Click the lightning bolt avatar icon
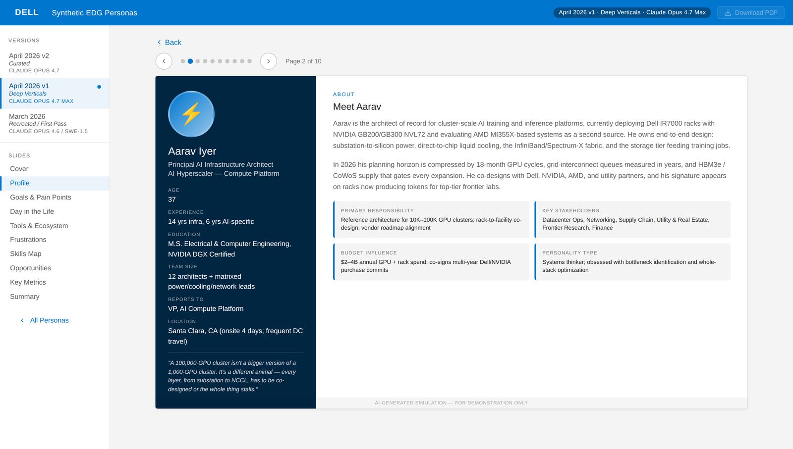 tap(191, 114)
